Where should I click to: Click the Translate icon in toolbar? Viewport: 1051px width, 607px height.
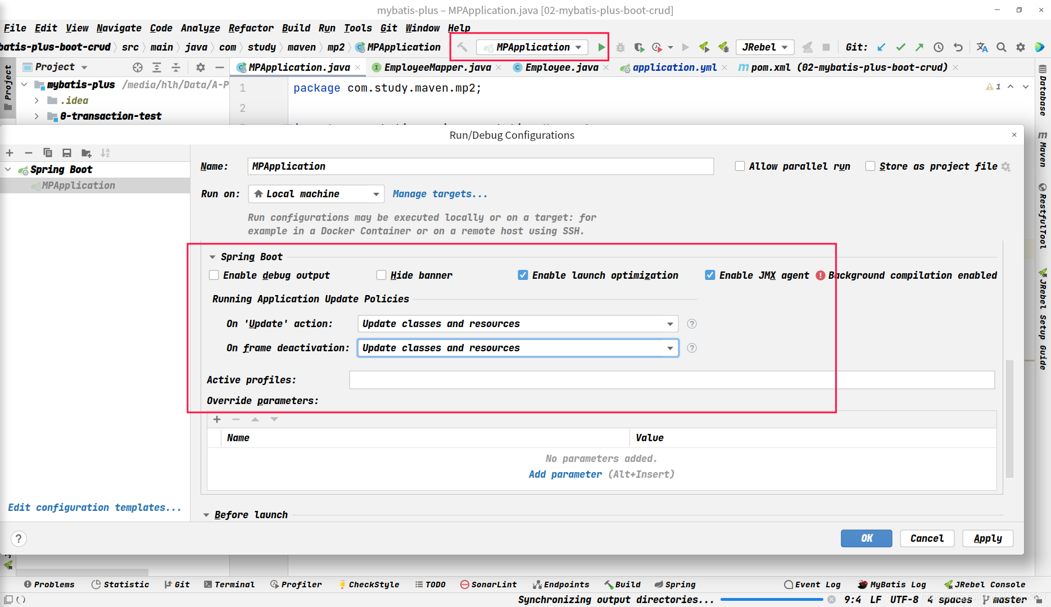(982, 47)
